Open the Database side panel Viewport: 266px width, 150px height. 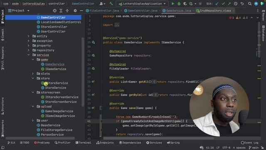coord(263,33)
